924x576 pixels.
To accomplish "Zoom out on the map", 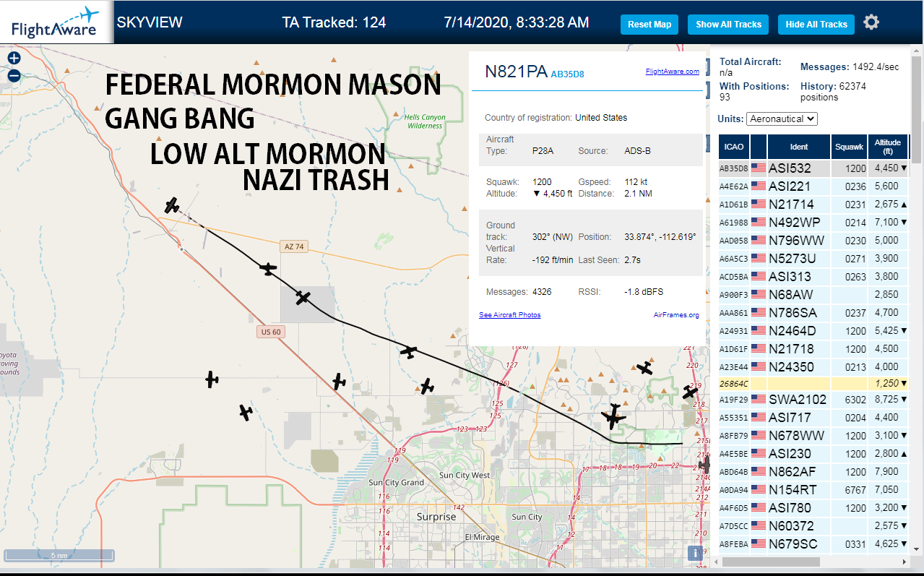I will point(14,75).
